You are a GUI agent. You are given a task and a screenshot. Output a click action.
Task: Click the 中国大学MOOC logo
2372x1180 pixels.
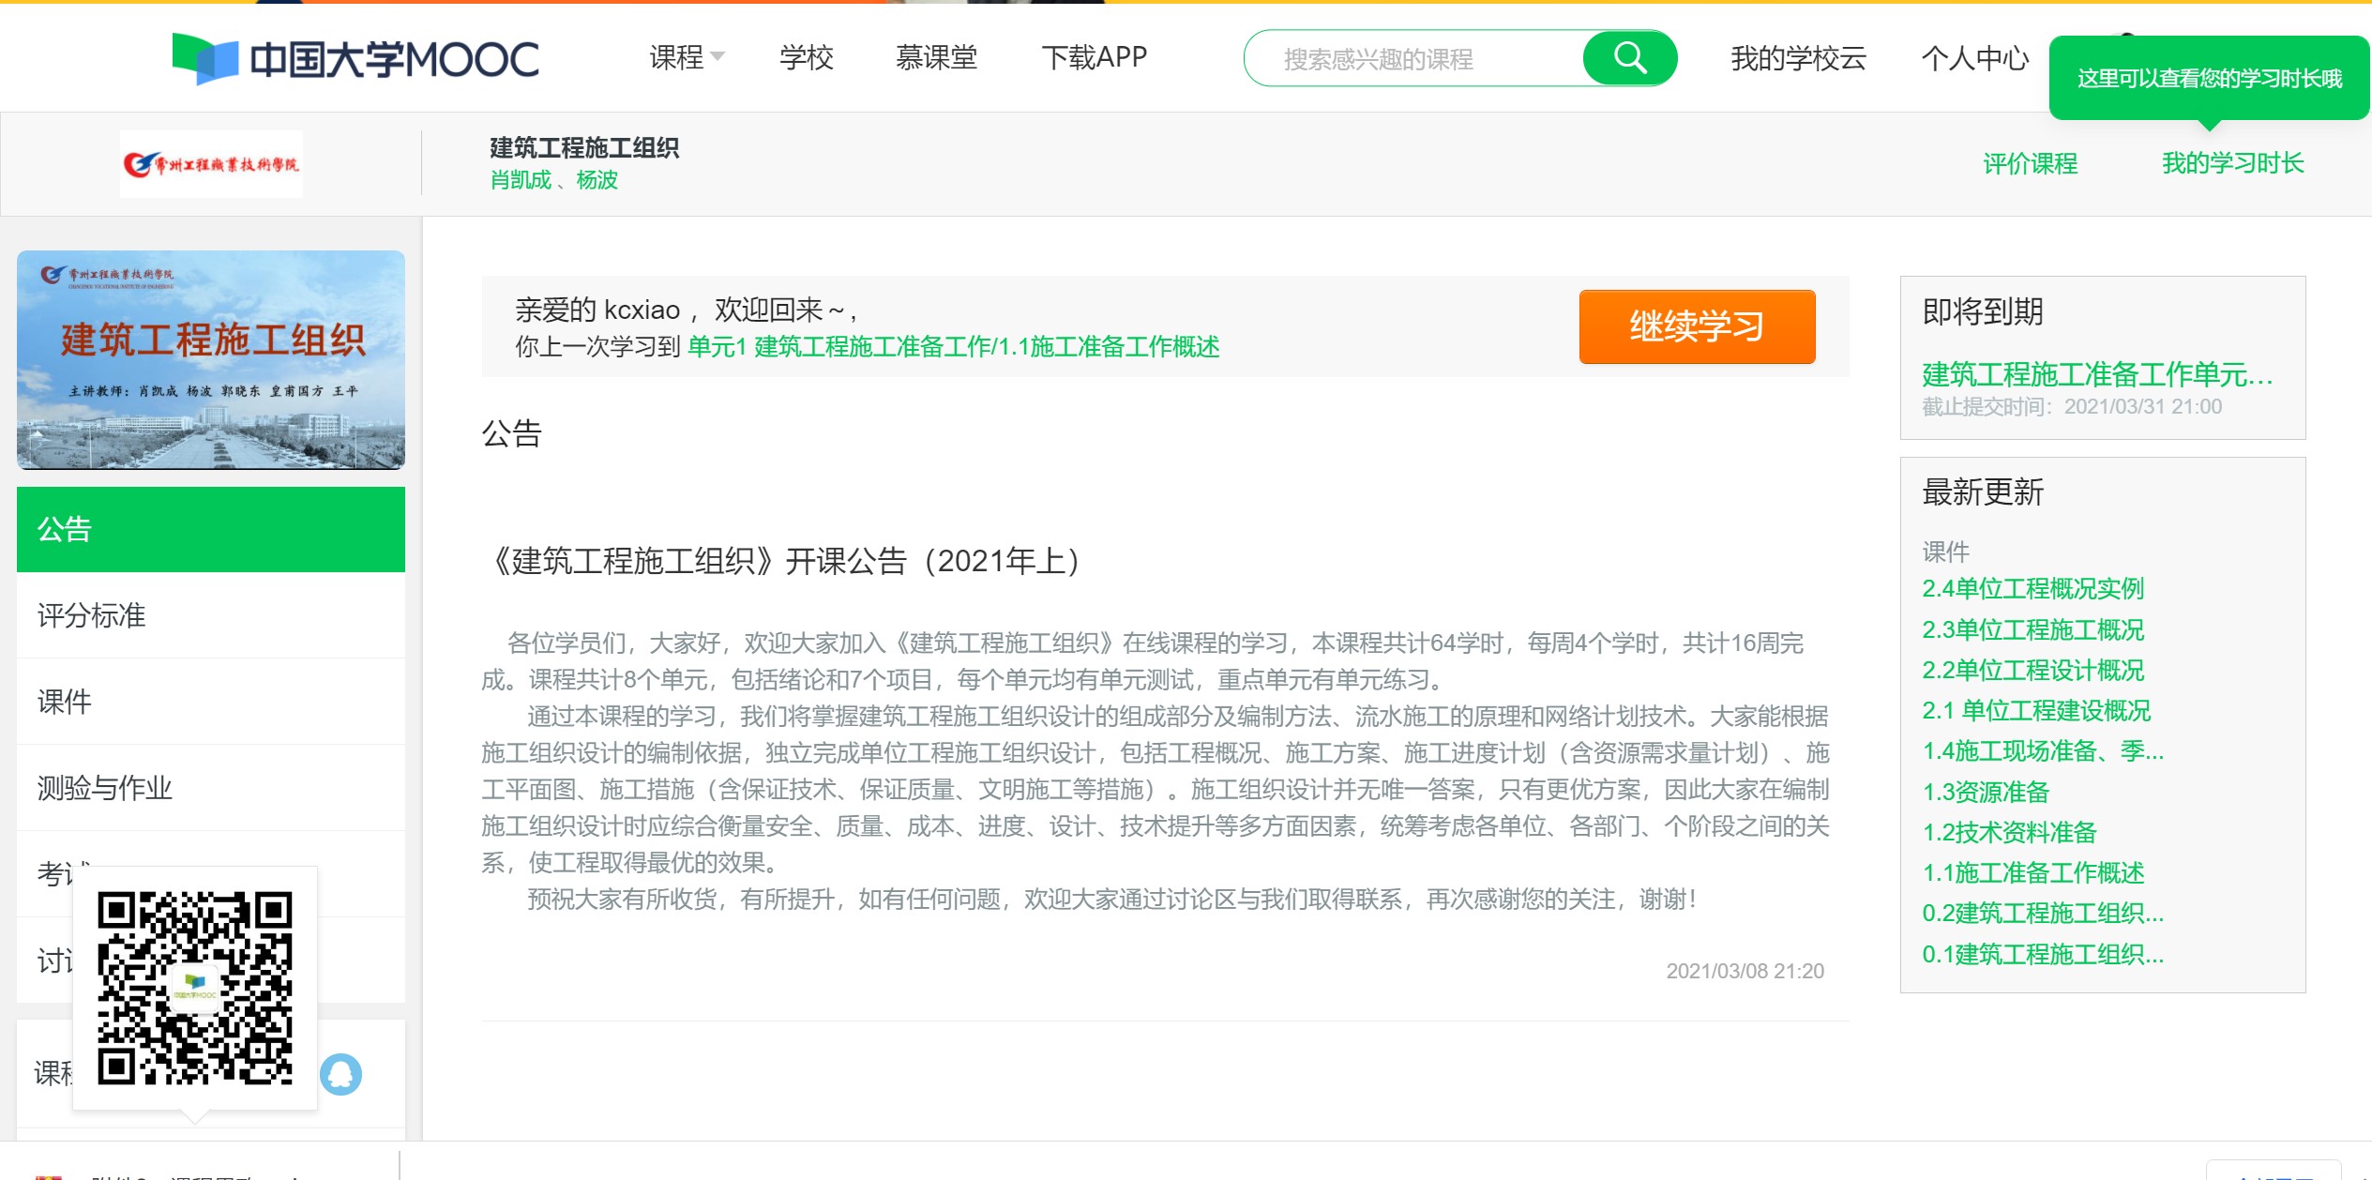point(356,59)
